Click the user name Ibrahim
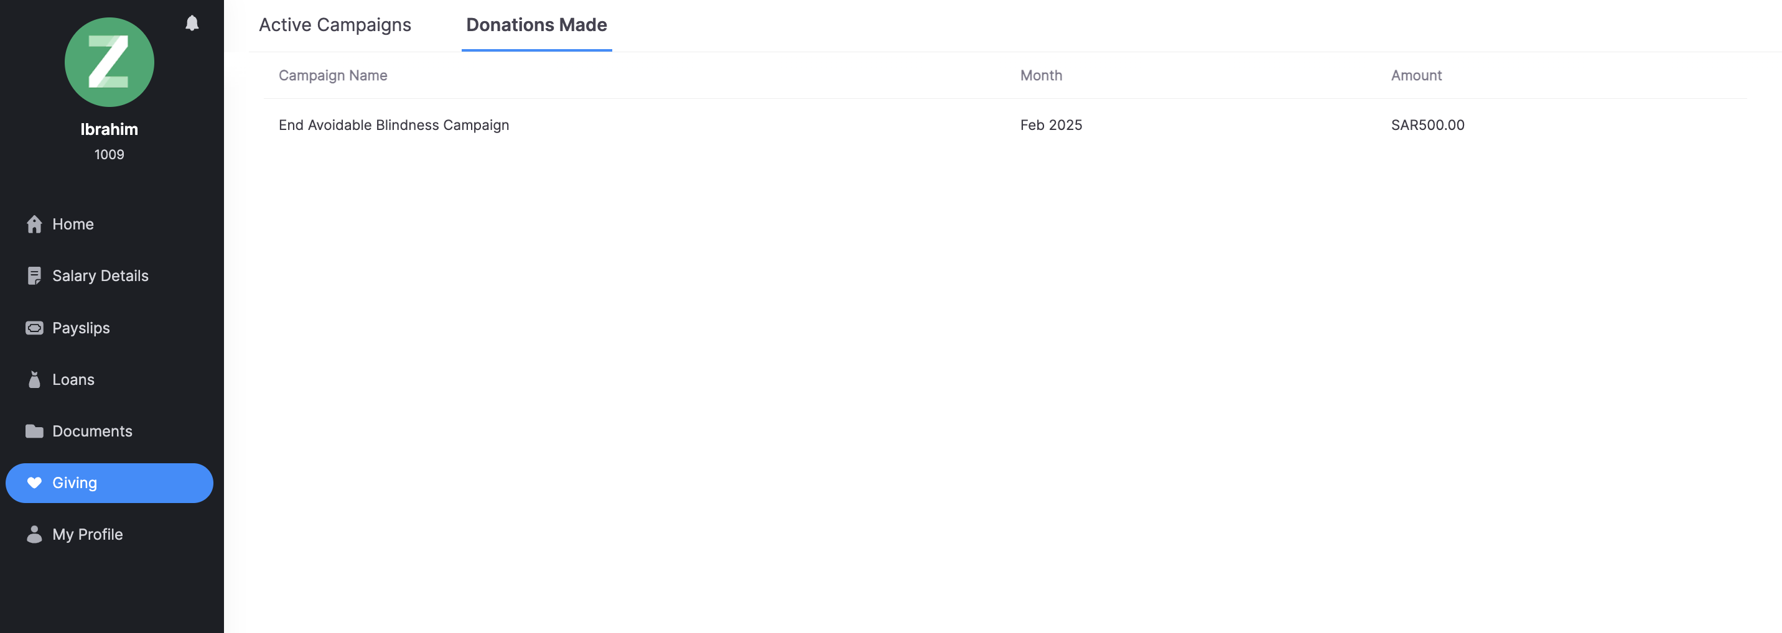This screenshot has width=1782, height=633. click(x=110, y=129)
